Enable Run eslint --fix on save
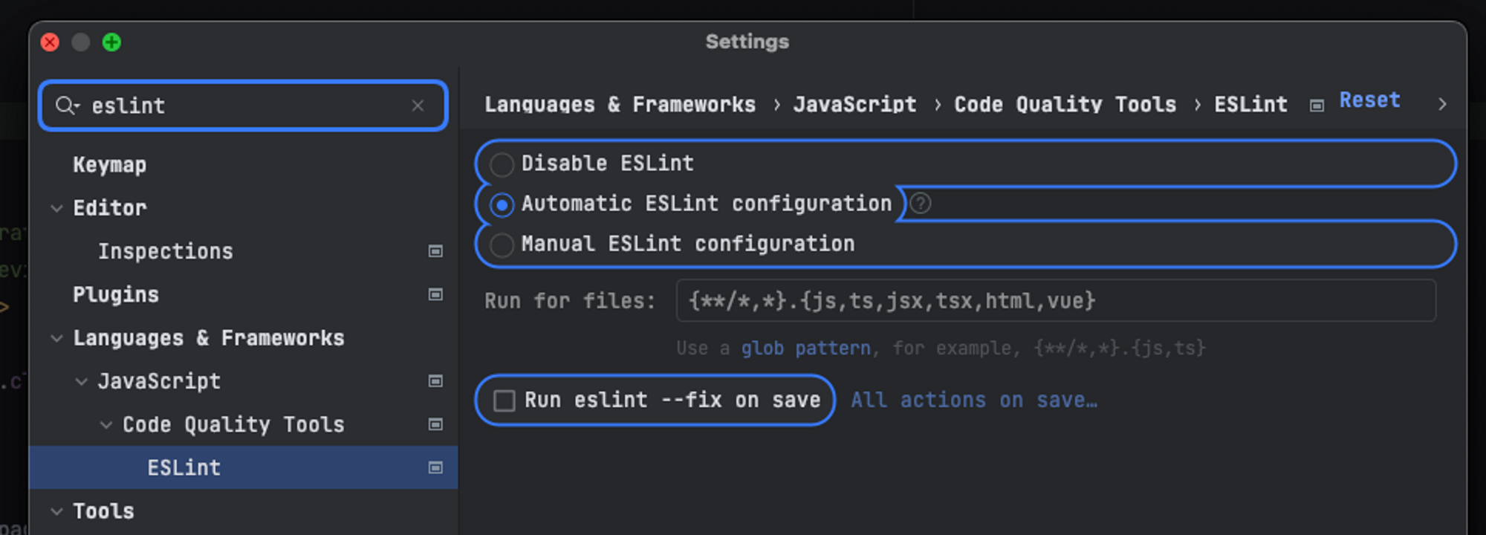The width and height of the screenshot is (1486, 535). [504, 401]
